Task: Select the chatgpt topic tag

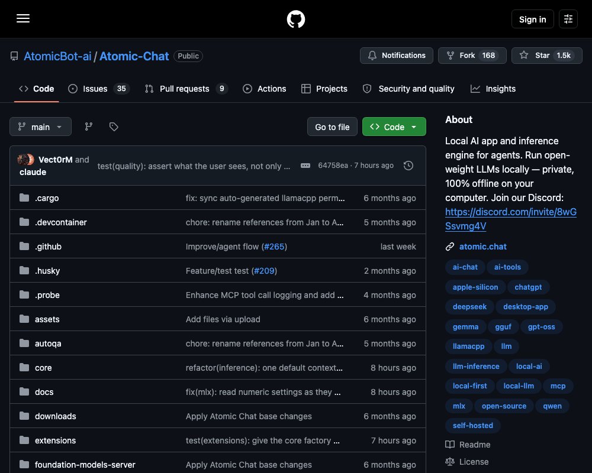Action: 528,287
